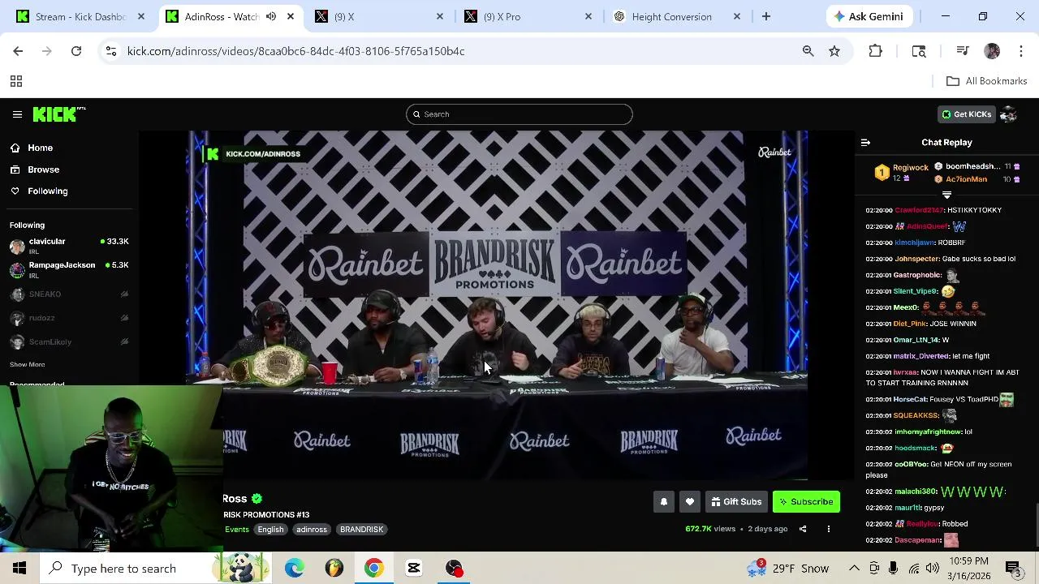The image size is (1039, 584).
Task: Click the KICK logo
Action: [58, 114]
